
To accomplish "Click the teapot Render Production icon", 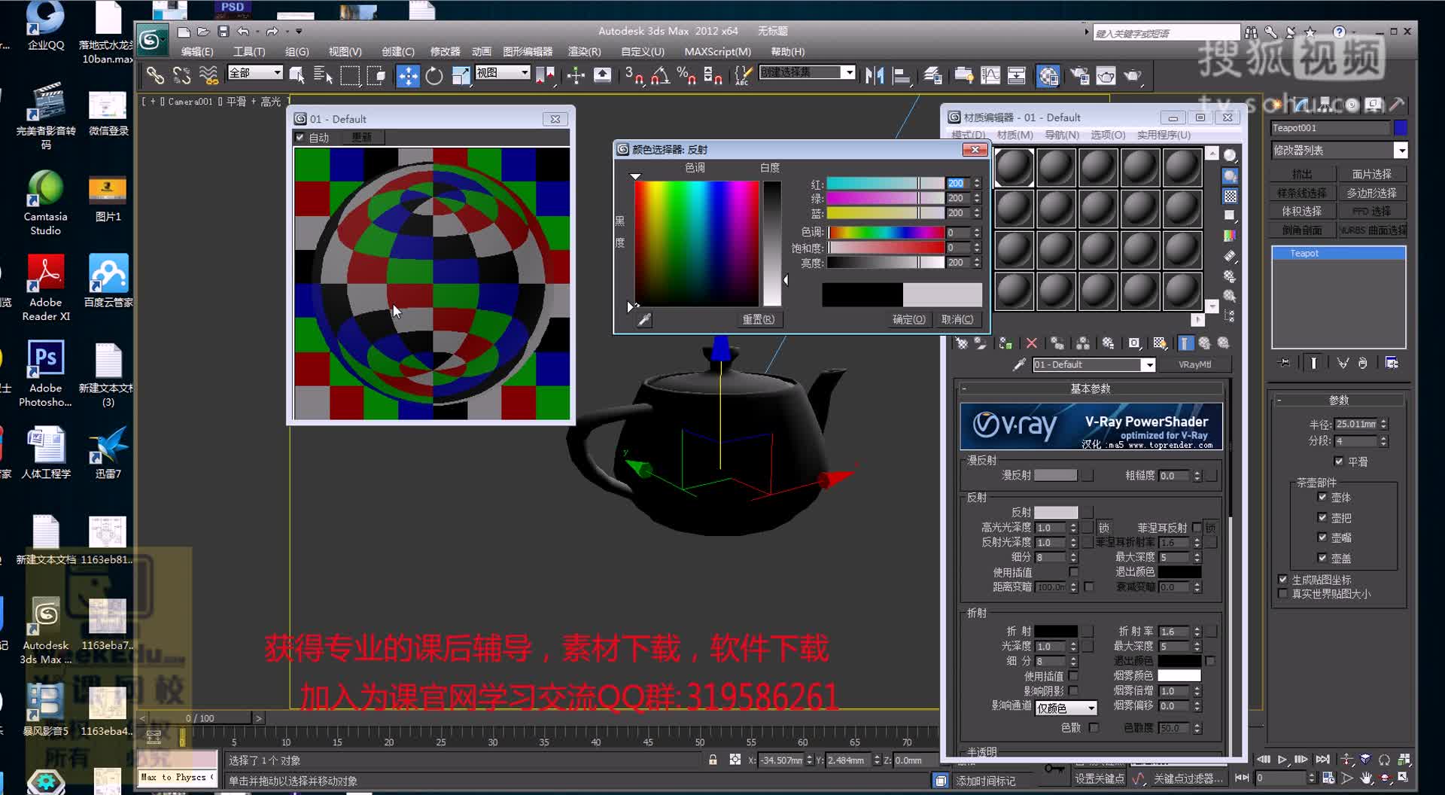I will pyautogui.click(x=1133, y=75).
